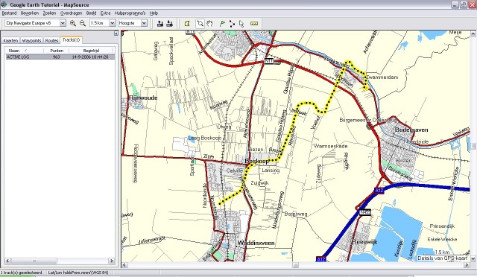
Task: Click the Zwammerdam label on map
Action: click(382, 77)
